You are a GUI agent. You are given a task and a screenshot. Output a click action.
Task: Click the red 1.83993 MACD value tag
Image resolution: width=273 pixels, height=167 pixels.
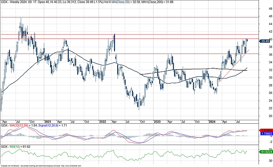[x=266, y=130]
